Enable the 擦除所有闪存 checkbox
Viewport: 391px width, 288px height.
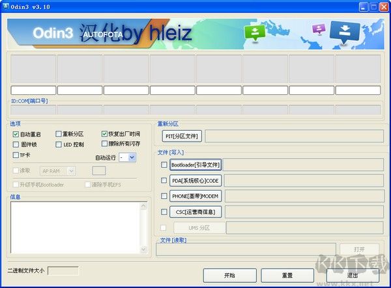[104, 144]
